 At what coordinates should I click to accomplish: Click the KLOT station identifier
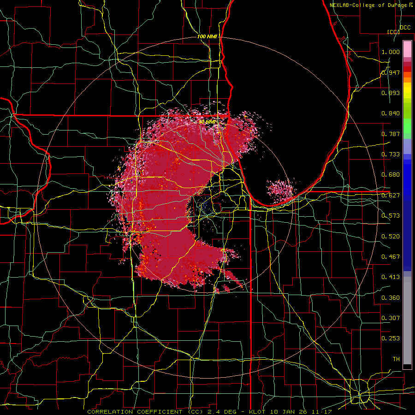point(257,412)
